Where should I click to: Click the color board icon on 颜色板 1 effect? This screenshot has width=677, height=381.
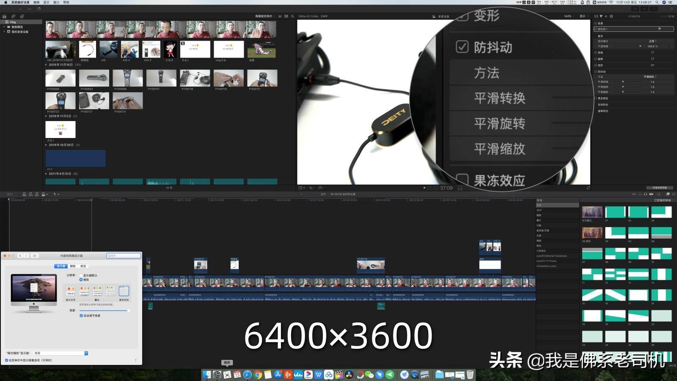point(660,29)
